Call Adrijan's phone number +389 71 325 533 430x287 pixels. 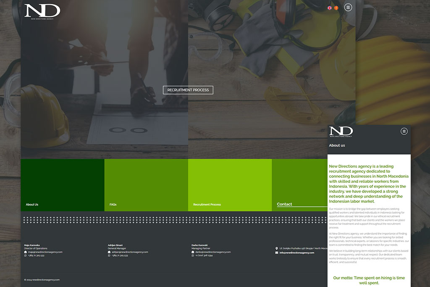tap(120, 255)
